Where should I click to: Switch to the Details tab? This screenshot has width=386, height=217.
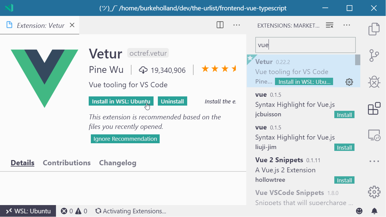(x=23, y=163)
